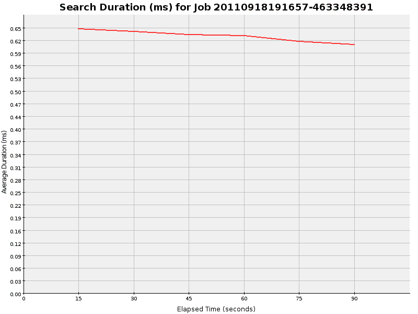This screenshot has width=418, height=314.
Task: Click the y-axis value 0.50
Action: (x=16, y=92)
